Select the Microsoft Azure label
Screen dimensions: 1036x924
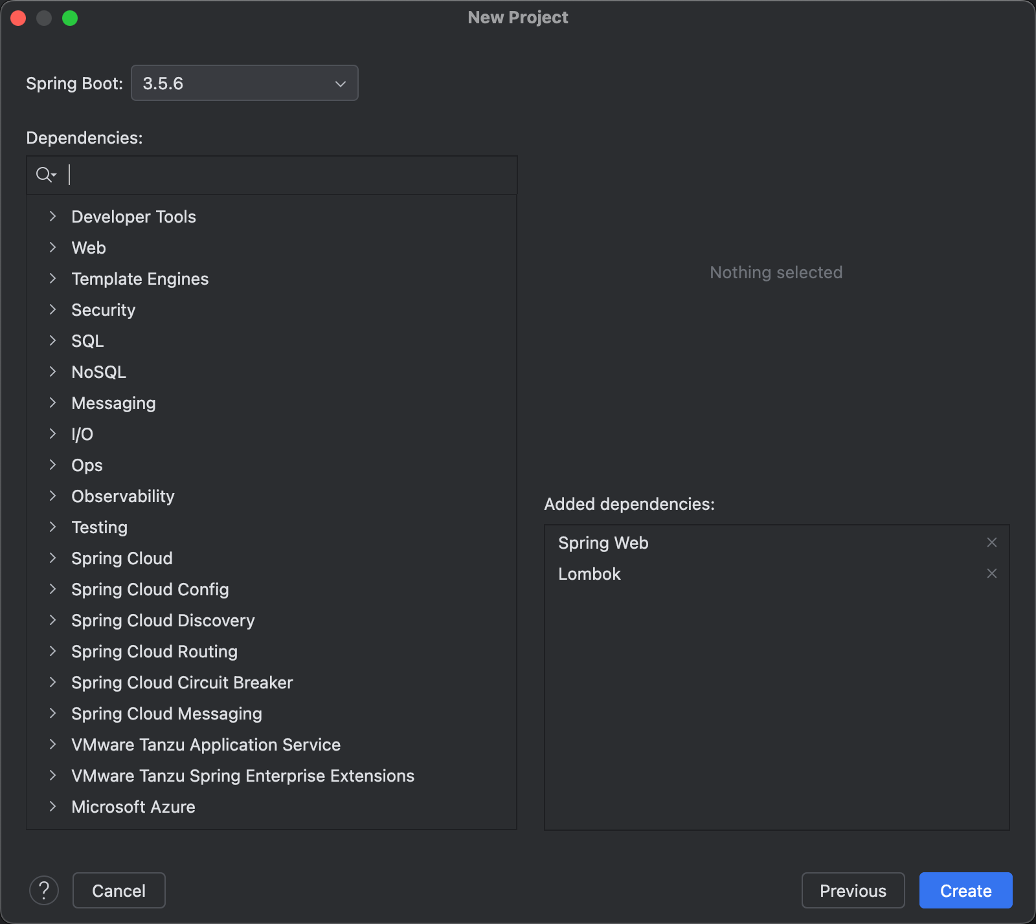[x=133, y=807]
